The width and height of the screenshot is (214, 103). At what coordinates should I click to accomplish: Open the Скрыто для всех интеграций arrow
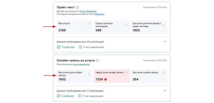tap(126, 25)
